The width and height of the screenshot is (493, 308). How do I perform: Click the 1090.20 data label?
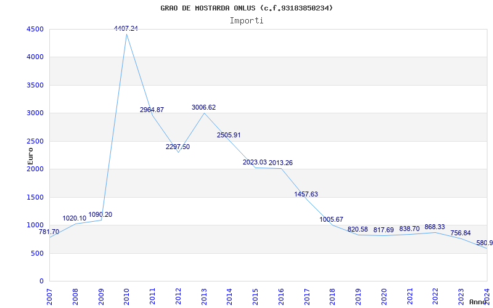coord(100,214)
